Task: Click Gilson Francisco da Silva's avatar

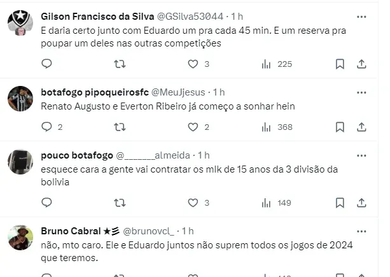Action: pos(20,24)
